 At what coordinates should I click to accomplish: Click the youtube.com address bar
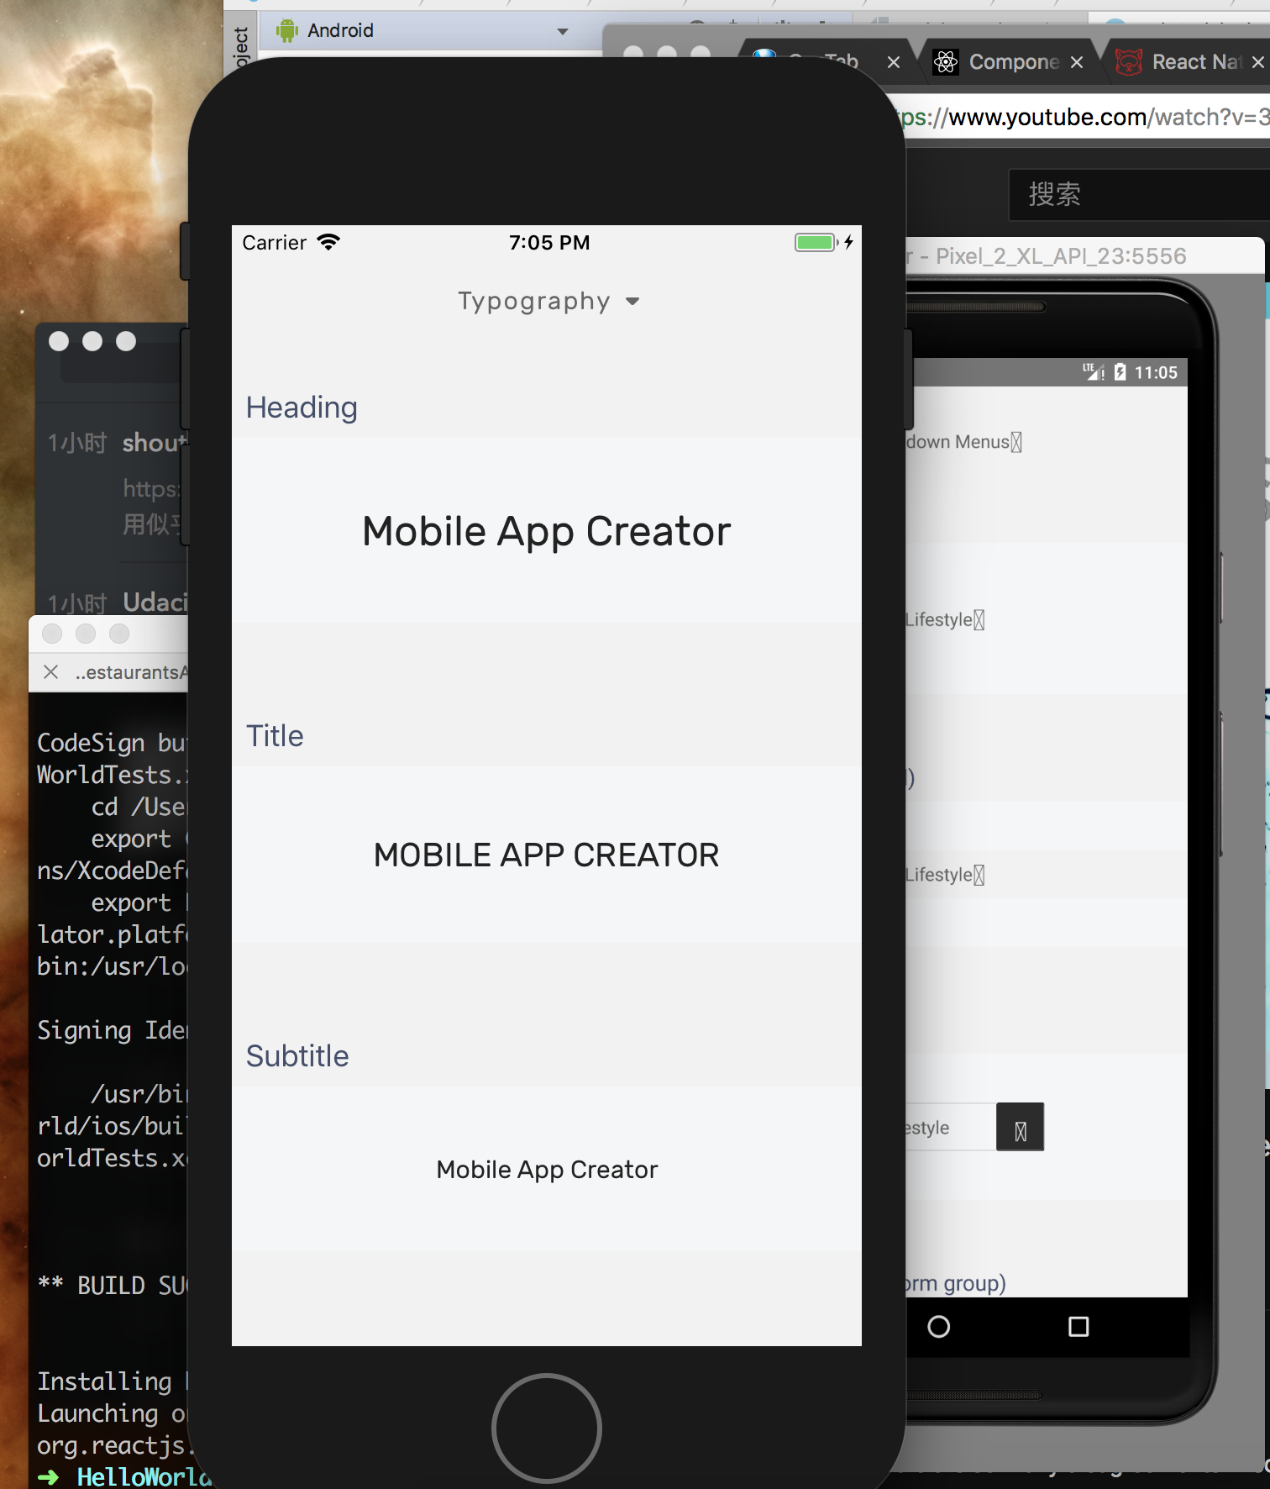[1084, 117]
